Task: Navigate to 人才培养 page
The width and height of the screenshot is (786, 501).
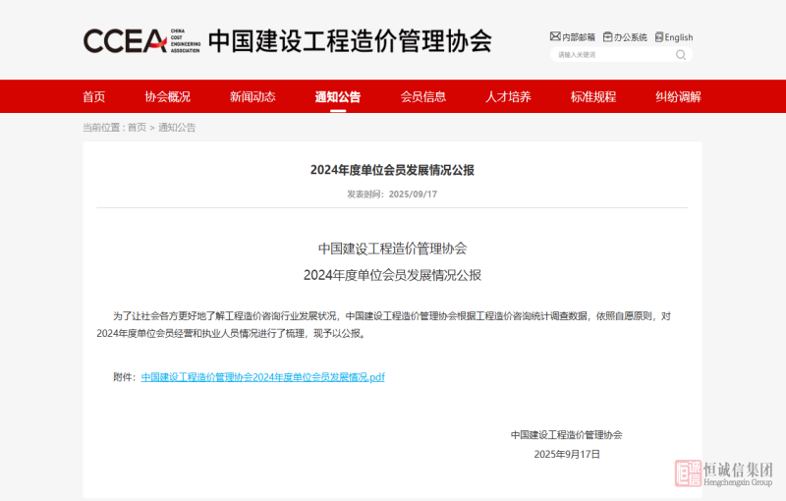Action: (x=508, y=96)
